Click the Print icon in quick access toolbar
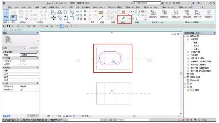219x123 pixels. tap(29, 26)
